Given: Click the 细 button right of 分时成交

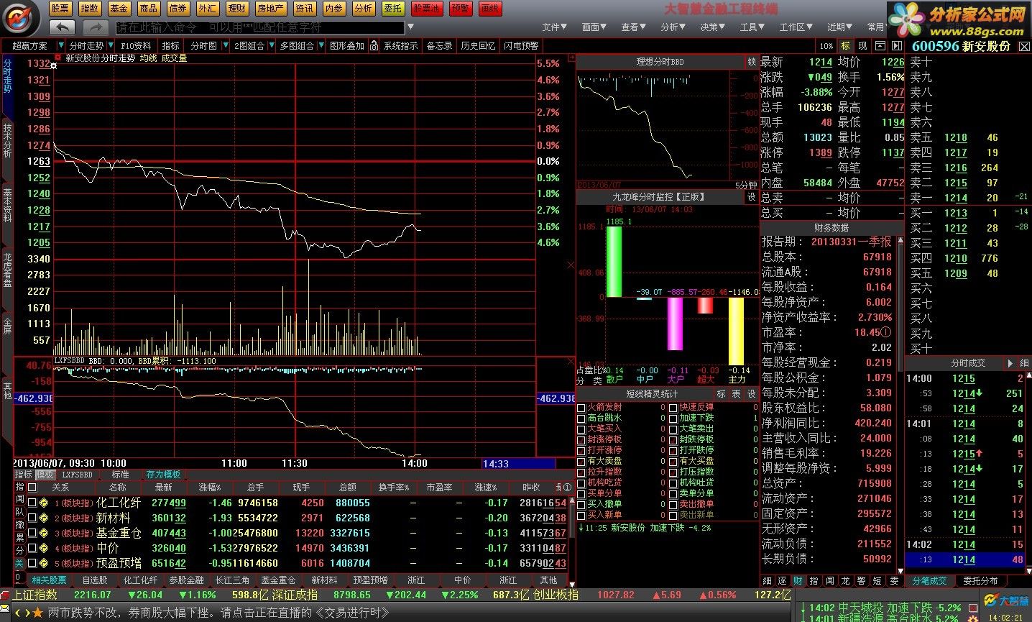Looking at the screenshot, I should point(1025,363).
